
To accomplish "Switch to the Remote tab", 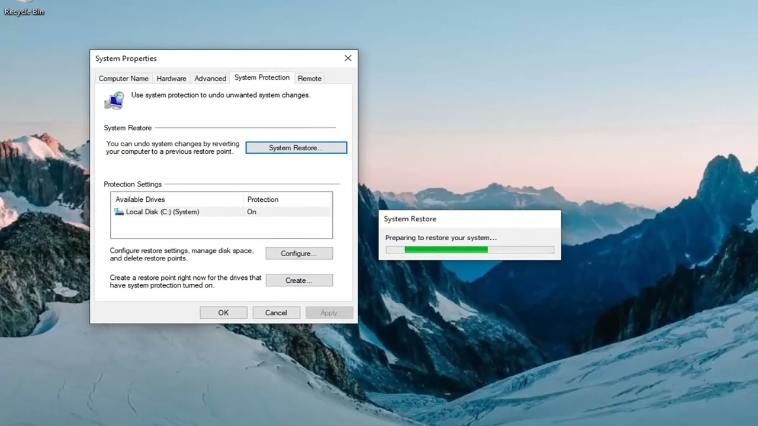I will 309,78.
